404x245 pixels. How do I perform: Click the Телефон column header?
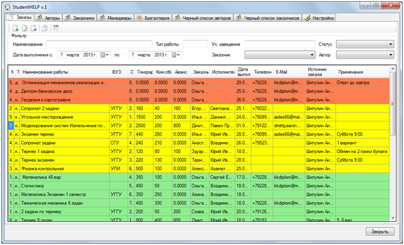click(x=262, y=72)
